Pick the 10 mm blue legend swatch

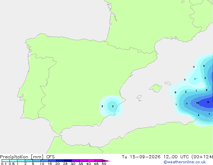tap(45, 161)
